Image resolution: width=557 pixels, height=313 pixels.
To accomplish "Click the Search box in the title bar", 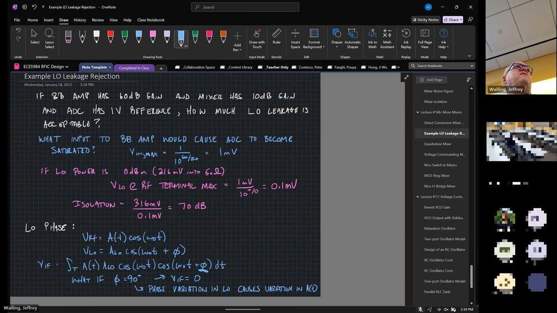I will (245, 7).
